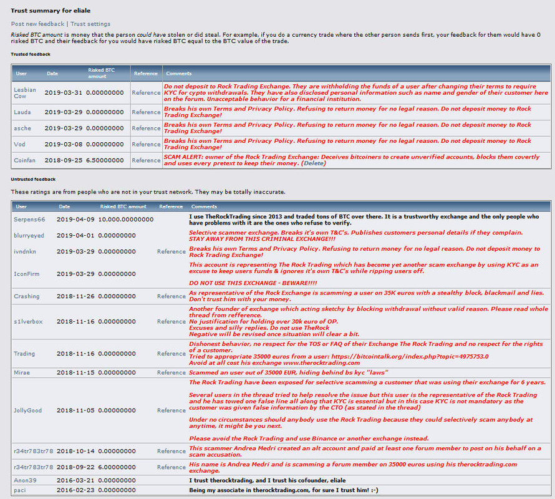Visit Lauda's profile link

pyautogui.click(x=22, y=112)
